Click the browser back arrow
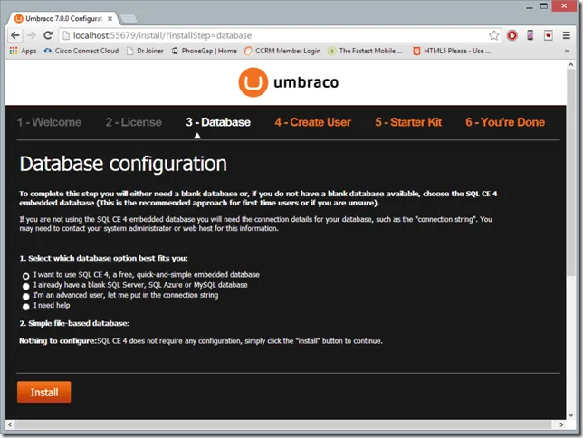The image size is (583, 438). pos(15,35)
